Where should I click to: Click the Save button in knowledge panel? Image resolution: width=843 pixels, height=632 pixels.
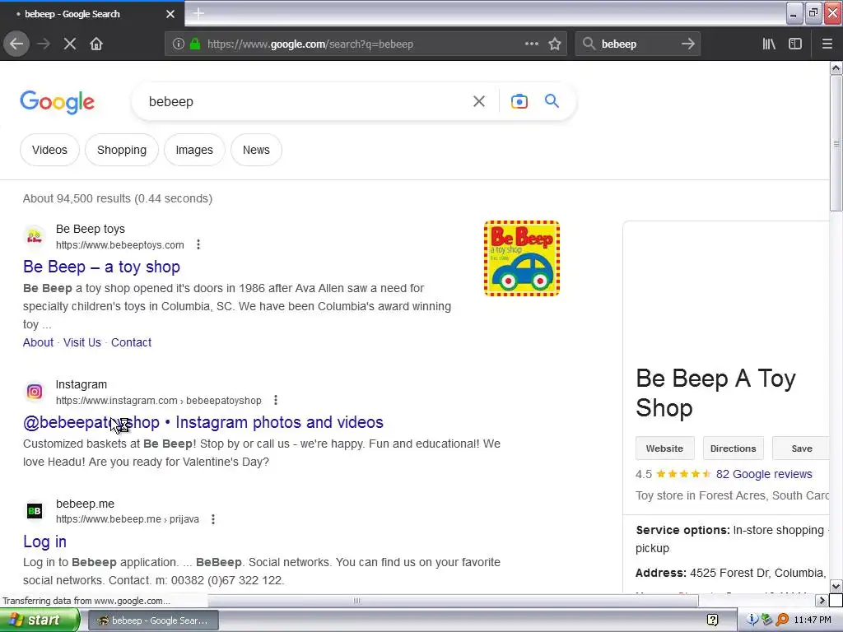802,448
